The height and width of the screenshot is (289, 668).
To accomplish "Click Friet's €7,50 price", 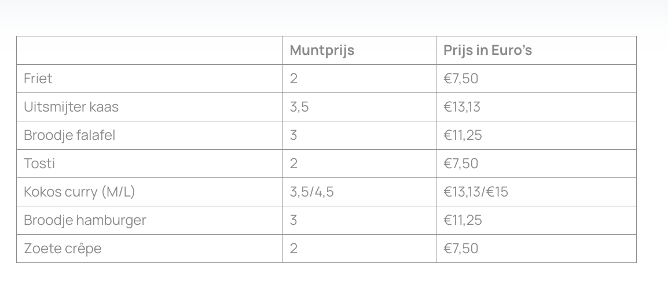I will point(461,79).
